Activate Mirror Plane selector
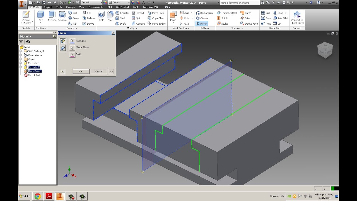 click(x=72, y=47)
